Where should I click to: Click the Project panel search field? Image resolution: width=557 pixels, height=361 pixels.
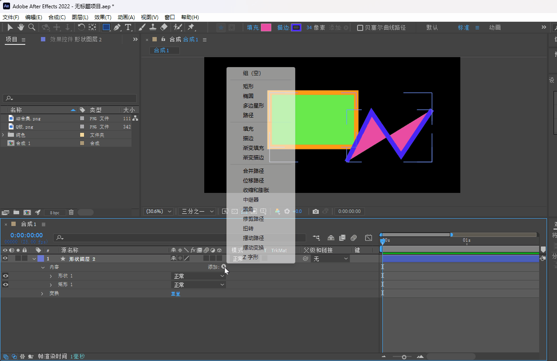[x=70, y=98]
